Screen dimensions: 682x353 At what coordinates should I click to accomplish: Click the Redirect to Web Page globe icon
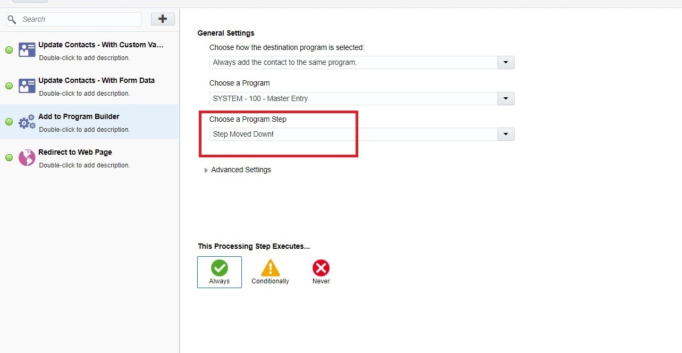pyautogui.click(x=27, y=157)
